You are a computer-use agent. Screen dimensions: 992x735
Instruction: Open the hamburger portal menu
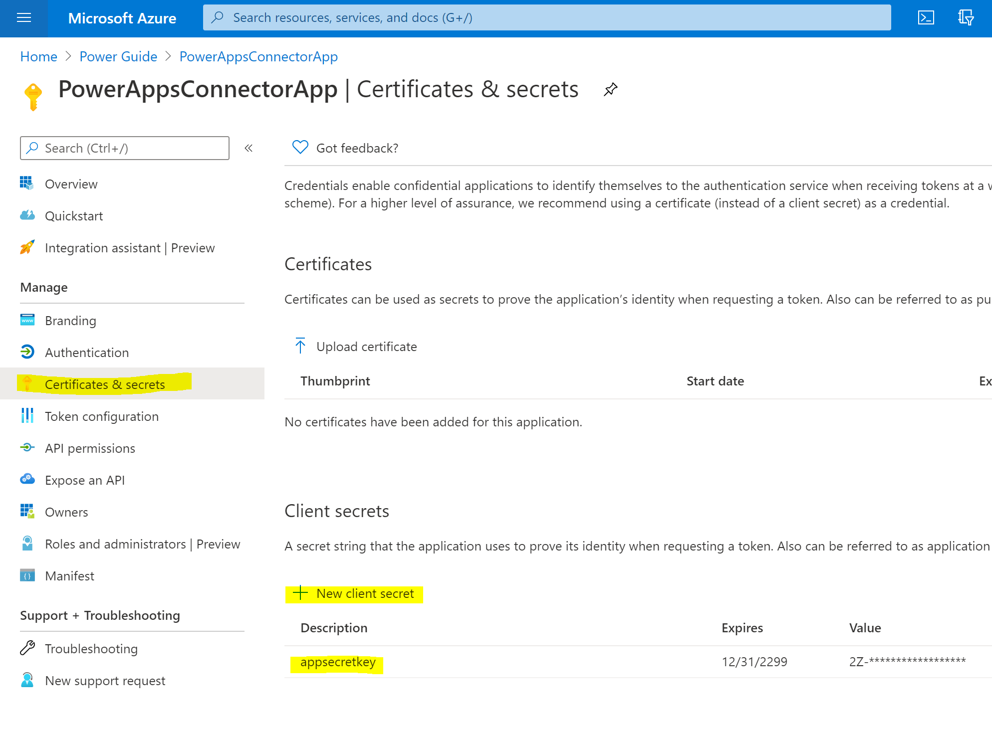pyautogui.click(x=23, y=18)
